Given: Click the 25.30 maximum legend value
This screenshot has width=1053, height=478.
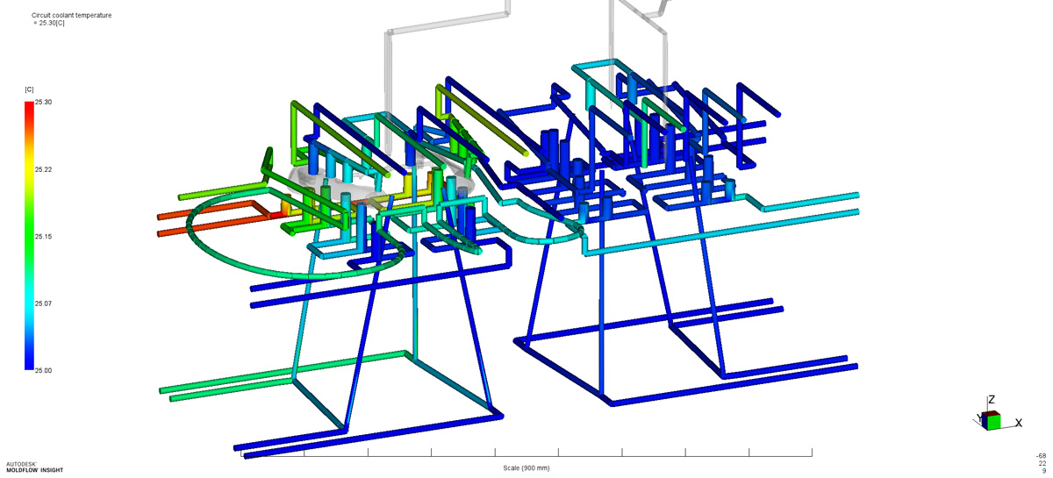Looking at the screenshot, I should tap(43, 103).
